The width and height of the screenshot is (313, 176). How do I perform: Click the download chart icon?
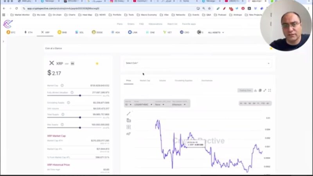(x=255, y=90)
